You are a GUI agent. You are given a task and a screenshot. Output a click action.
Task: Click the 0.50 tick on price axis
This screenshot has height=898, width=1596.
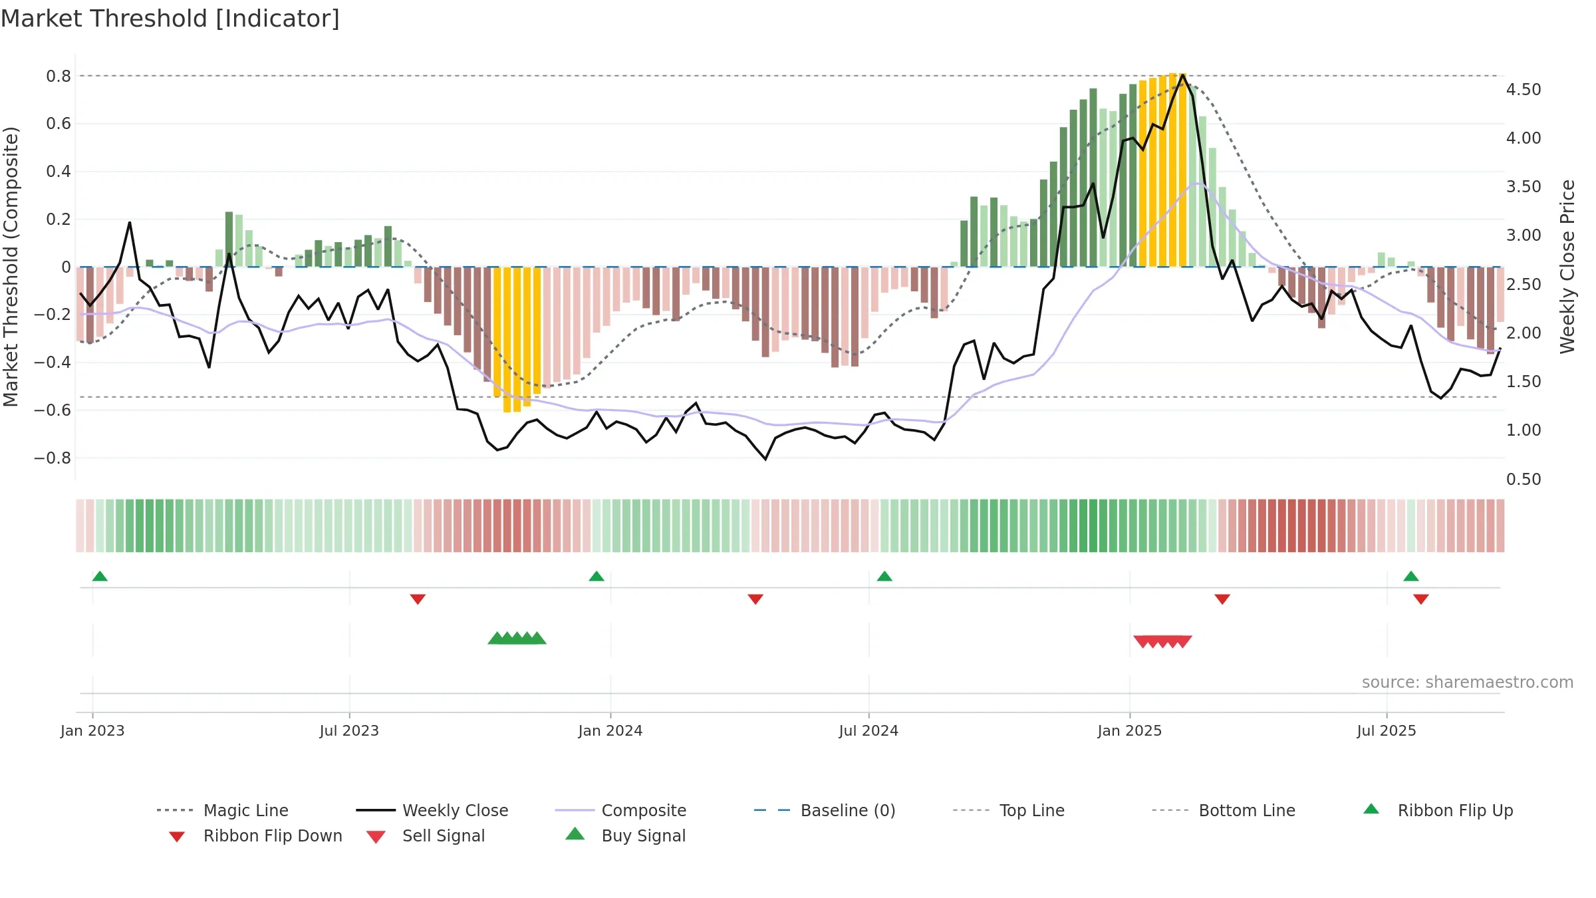[x=1524, y=479]
